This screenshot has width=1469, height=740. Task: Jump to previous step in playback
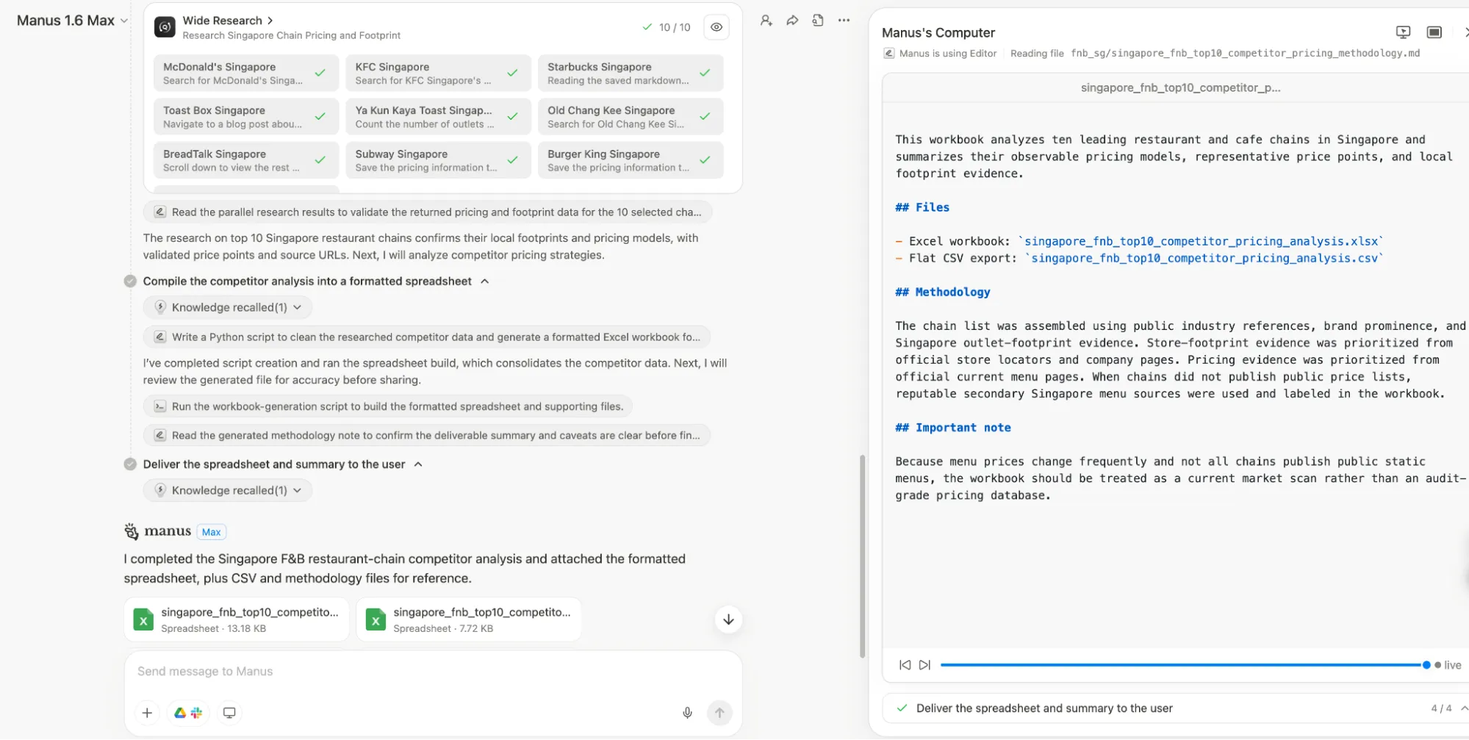(x=905, y=664)
